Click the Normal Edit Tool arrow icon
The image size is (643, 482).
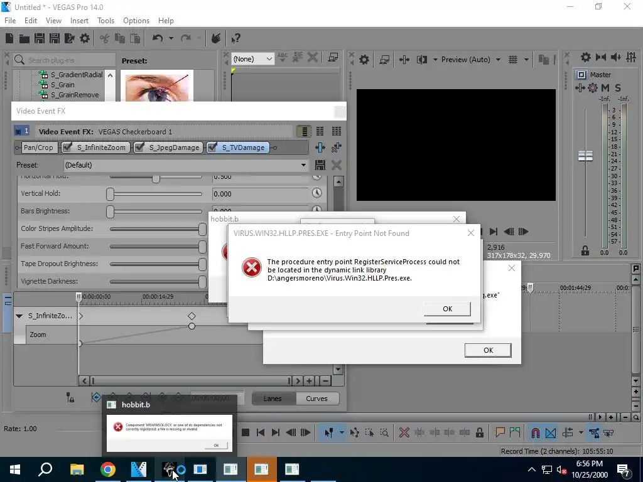(328, 433)
